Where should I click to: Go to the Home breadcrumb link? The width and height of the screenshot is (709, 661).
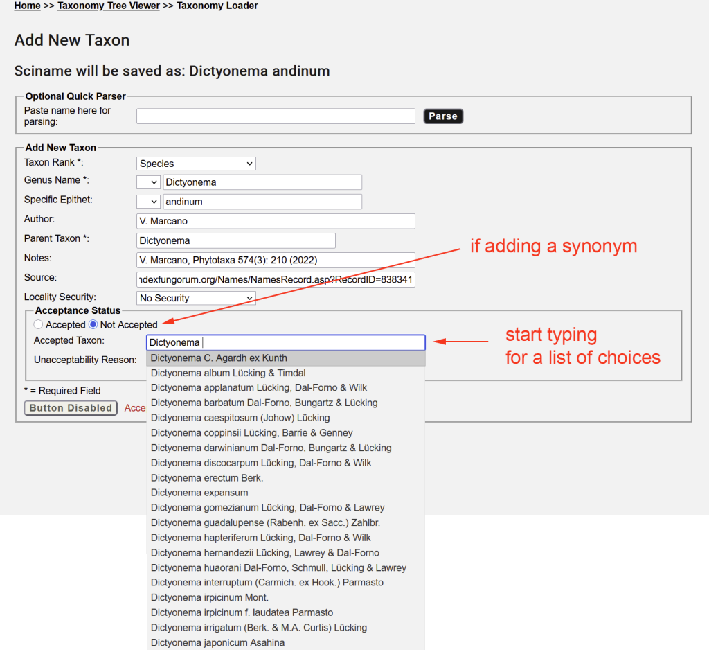coord(27,6)
